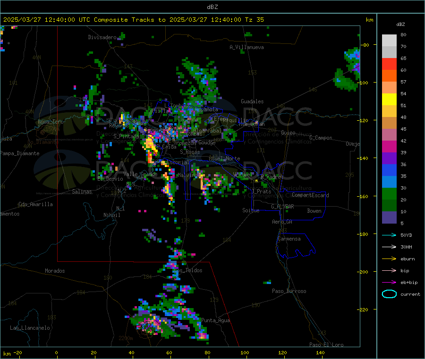Screen dimensions: 425x359
Task: Click the '2200m' elevation label
Action: click(126, 338)
